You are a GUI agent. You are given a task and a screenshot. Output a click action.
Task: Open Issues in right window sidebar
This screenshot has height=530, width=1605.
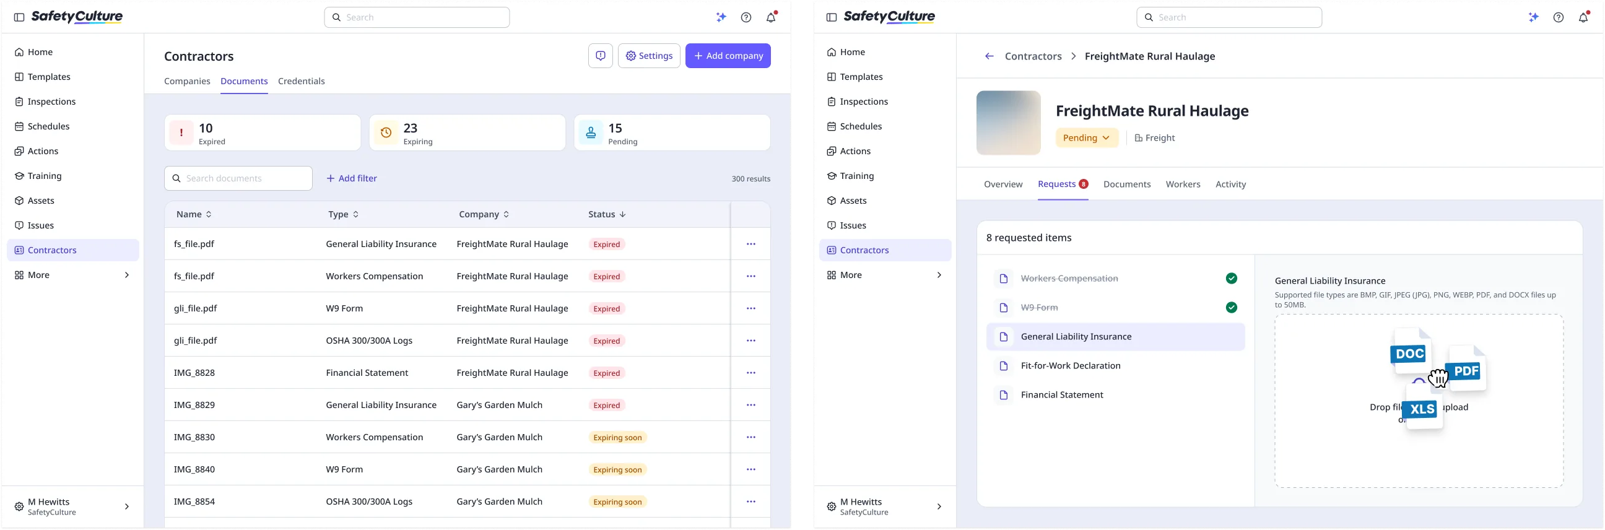tap(885, 225)
